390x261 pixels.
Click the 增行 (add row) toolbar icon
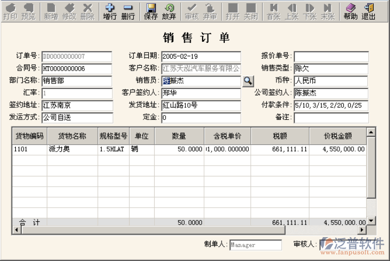click(110, 11)
